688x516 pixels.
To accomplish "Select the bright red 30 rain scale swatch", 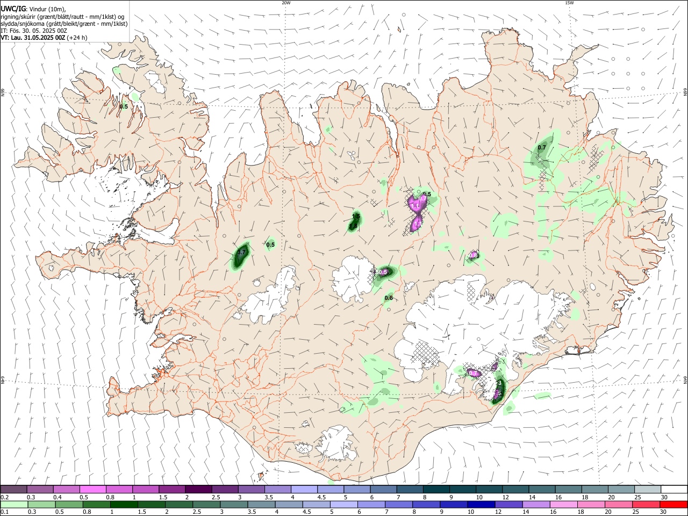I will coord(672,504).
